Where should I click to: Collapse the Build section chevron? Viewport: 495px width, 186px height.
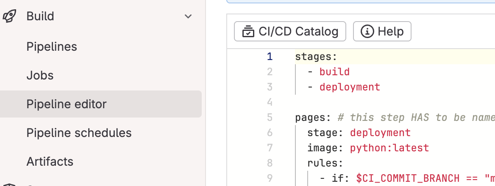pyautogui.click(x=188, y=16)
